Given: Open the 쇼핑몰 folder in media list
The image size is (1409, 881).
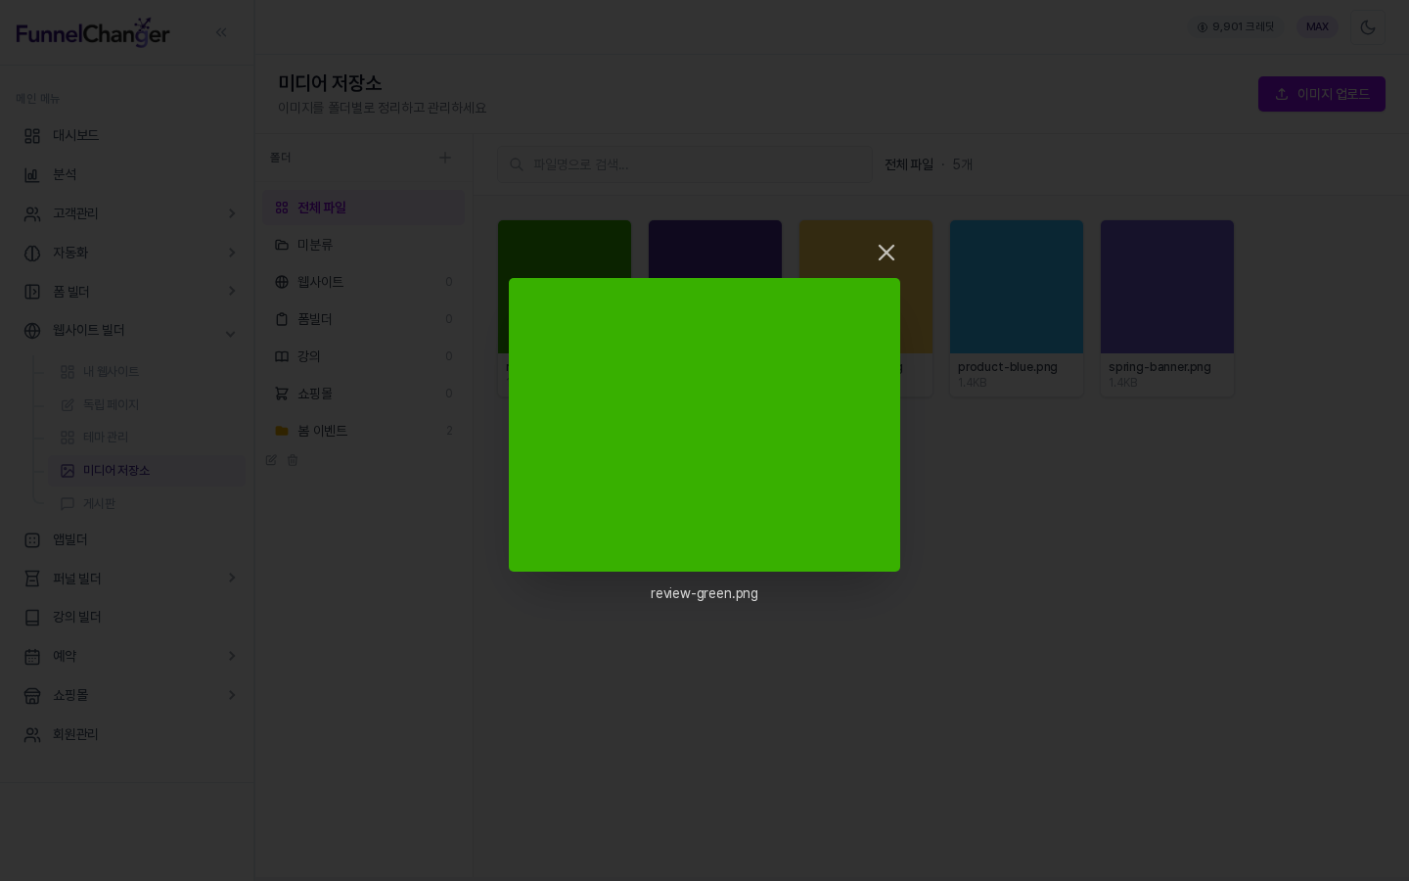Looking at the screenshot, I should click(x=364, y=394).
